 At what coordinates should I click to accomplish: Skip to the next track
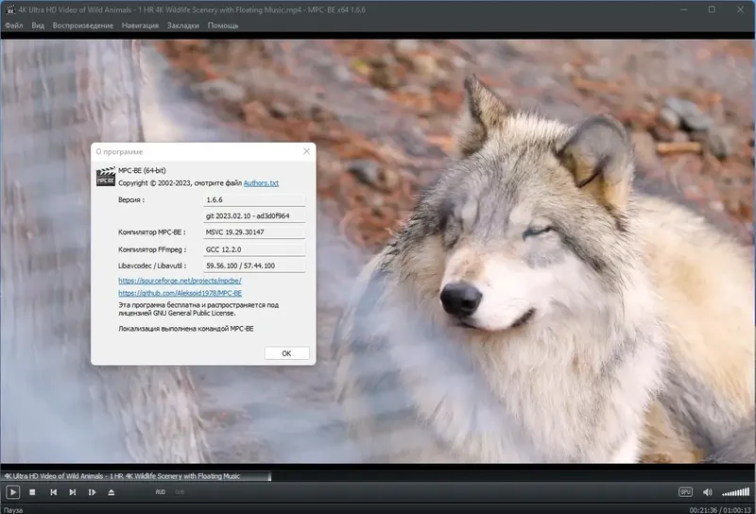(x=73, y=492)
